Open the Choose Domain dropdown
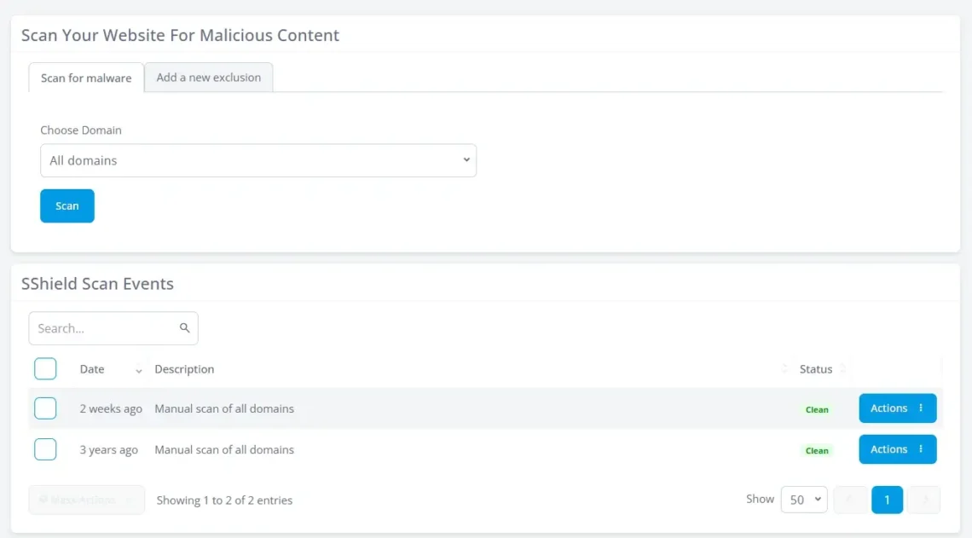972x538 pixels. tap(258, 159)
